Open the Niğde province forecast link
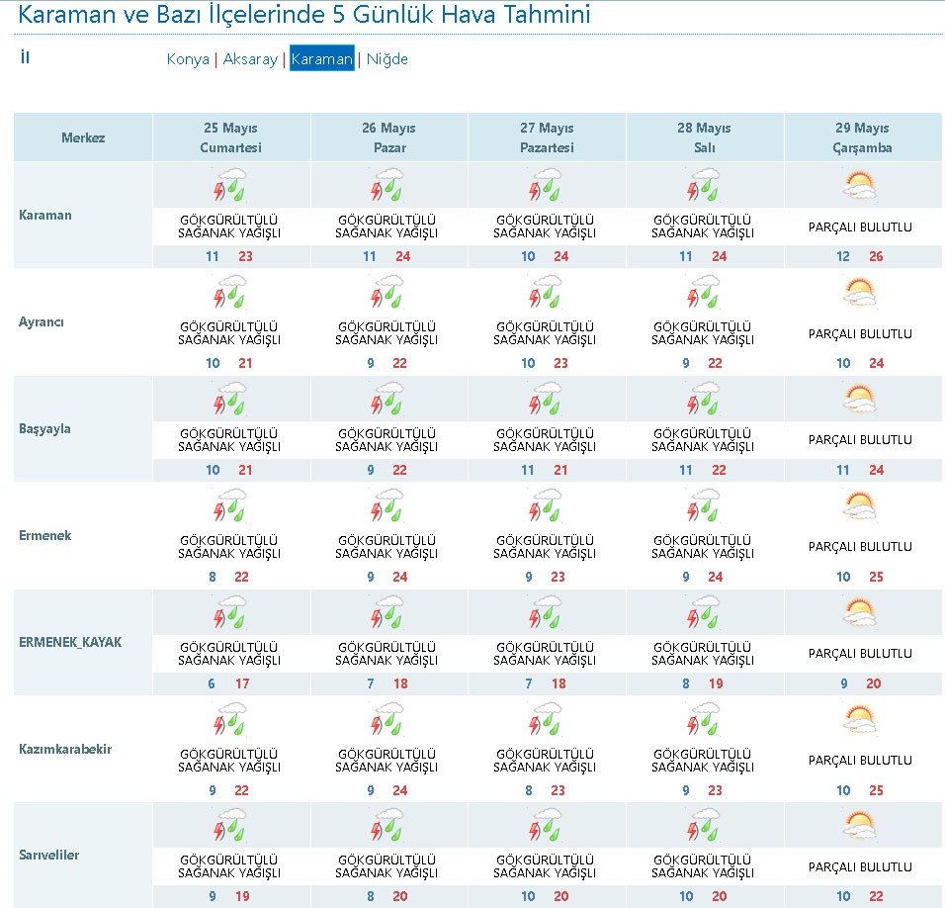The width and height of the screenshot is (945, 908). coord(387,59)
